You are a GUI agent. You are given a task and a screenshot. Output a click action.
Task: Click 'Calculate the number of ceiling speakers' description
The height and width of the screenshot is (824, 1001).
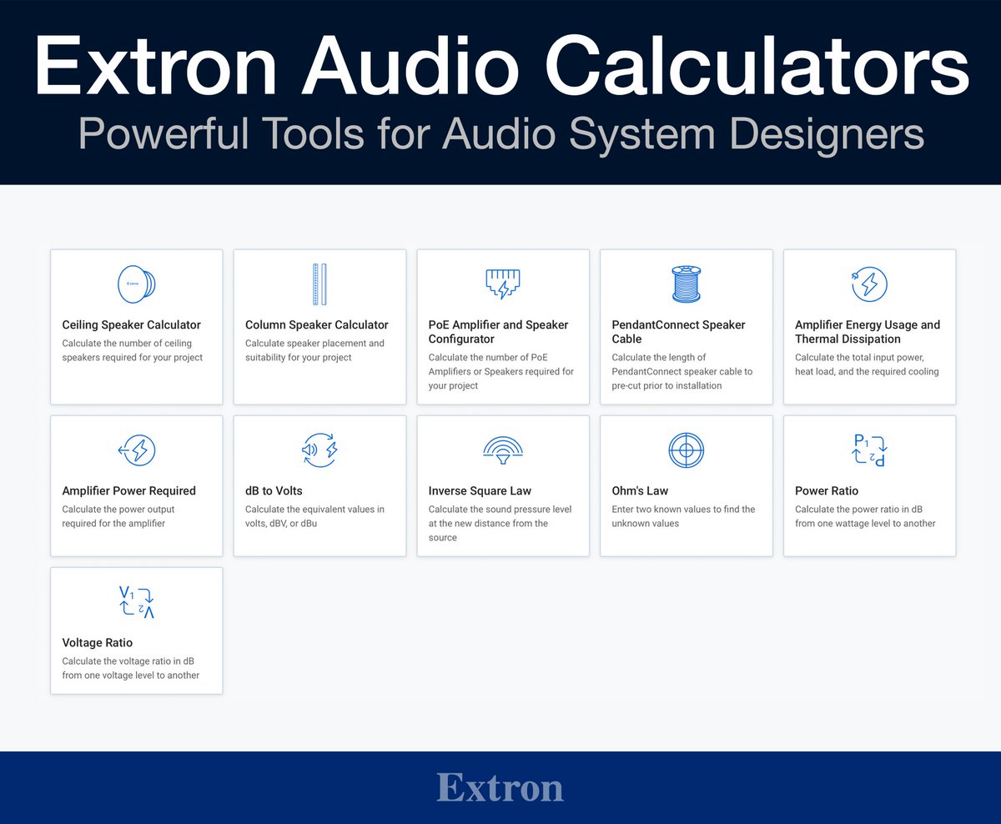[x=133, y=350]
